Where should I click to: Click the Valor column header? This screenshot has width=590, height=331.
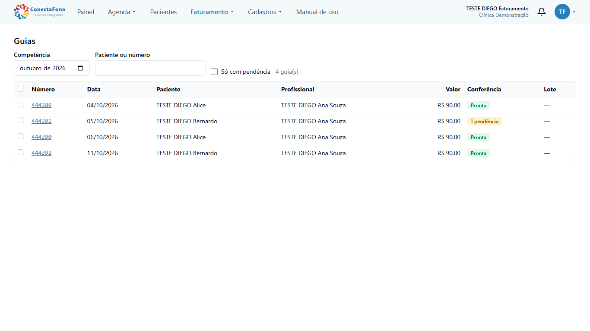point(453,89)
